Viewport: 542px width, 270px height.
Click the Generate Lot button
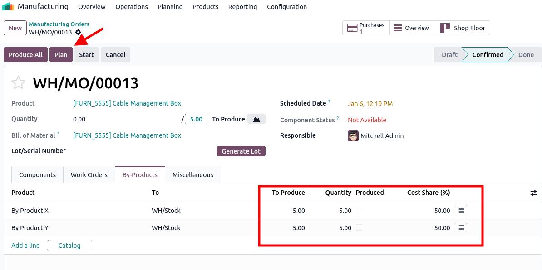[x=241, y=151]
